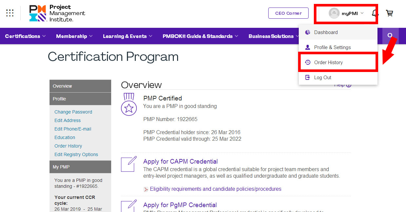
Task: Expand the Membership nav menu
Action: [x=74, y=36]
